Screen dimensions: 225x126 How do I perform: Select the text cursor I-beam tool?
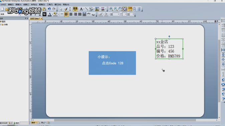coord(70,9)
